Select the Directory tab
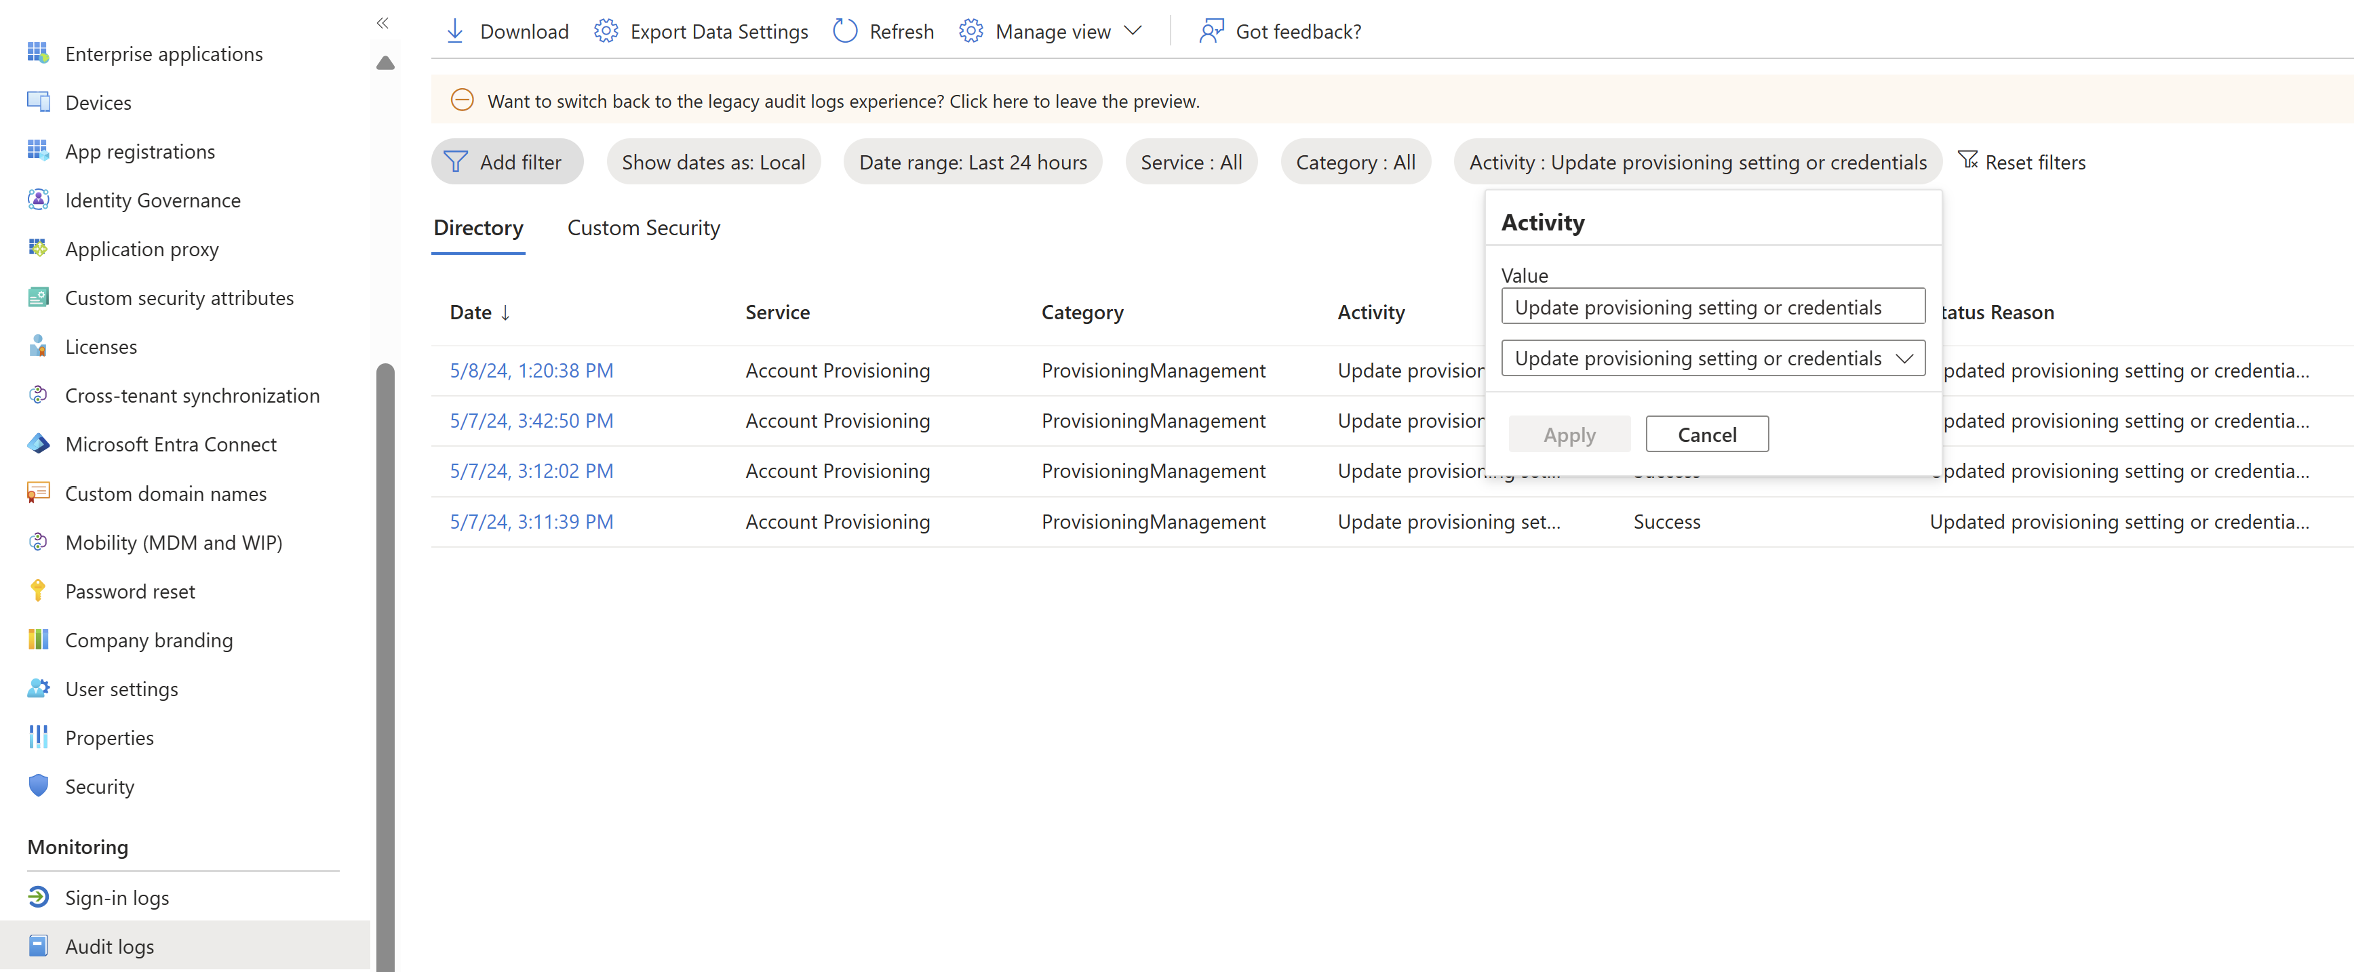Image resolution: width=2354 pixels, height=972 pixels. (x=479, y=228)
